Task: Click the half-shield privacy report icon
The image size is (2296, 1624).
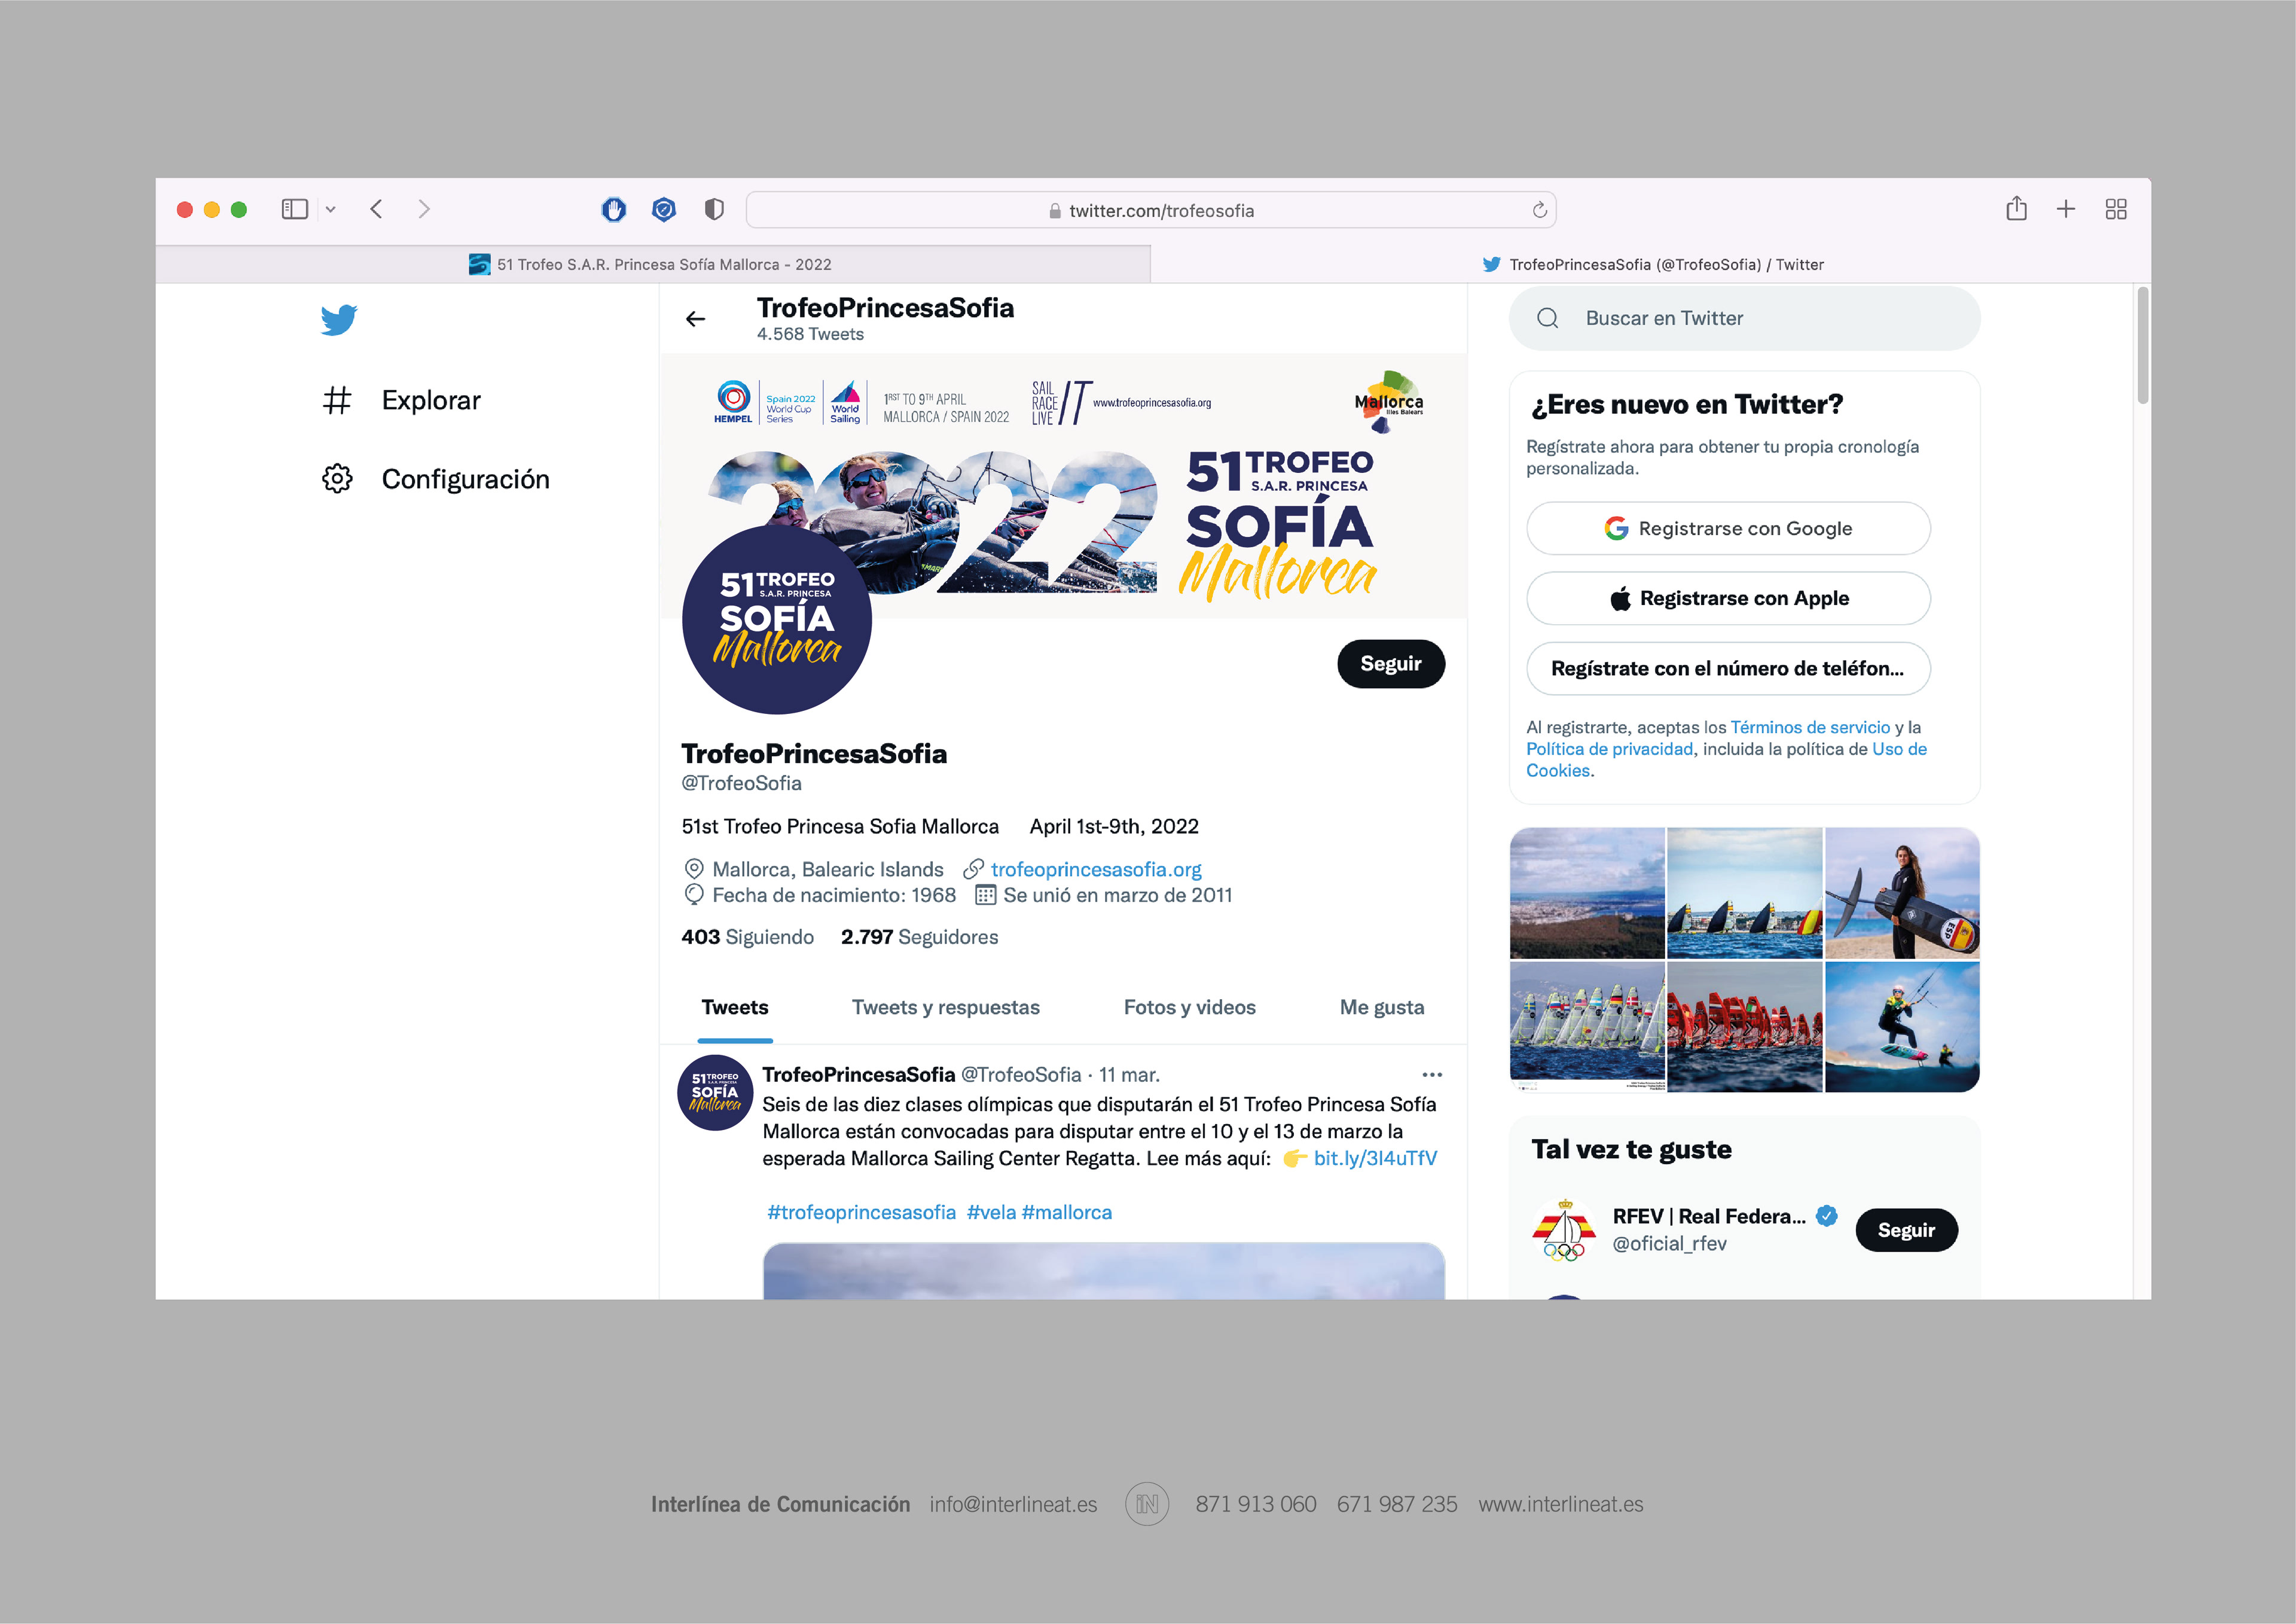Action: pos(713,209)
